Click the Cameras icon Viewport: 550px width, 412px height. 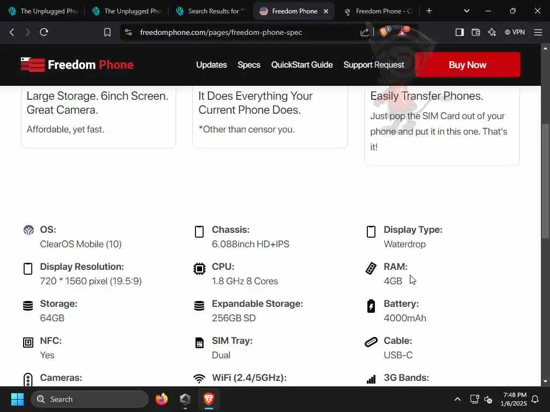(28, 379)
